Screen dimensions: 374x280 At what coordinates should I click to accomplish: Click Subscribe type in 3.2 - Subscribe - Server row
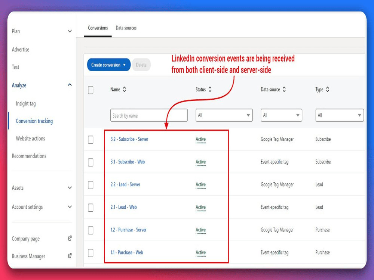pos(323,139)
